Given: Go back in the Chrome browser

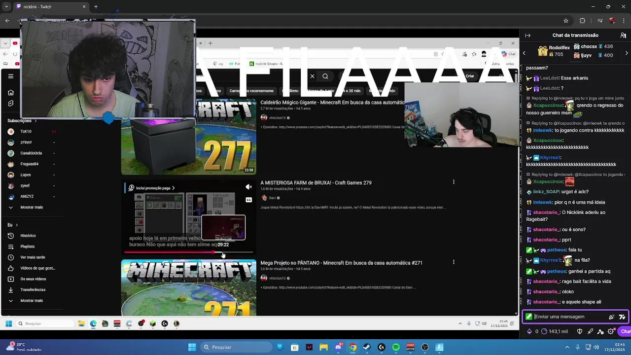Looking at the screenshot, I should [x=7, y=21].
